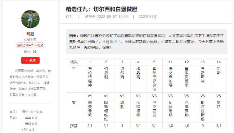Click the 关注 follow button

coord(30,60)
